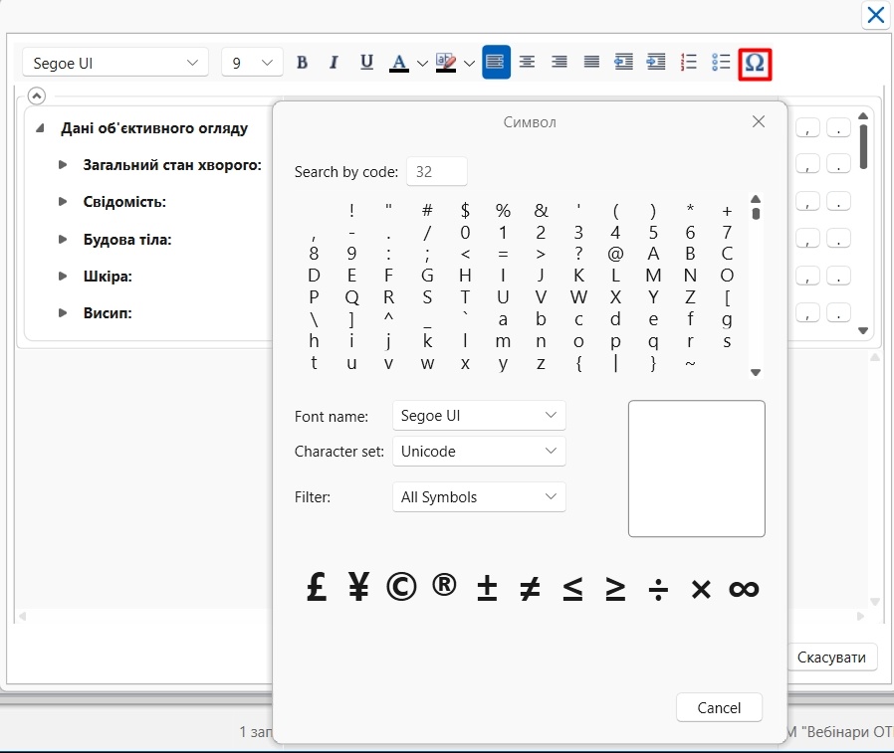Viewport: 894px width, 753px height.
Task: Open the Character set Unicode dropdown
Action: 479,452
